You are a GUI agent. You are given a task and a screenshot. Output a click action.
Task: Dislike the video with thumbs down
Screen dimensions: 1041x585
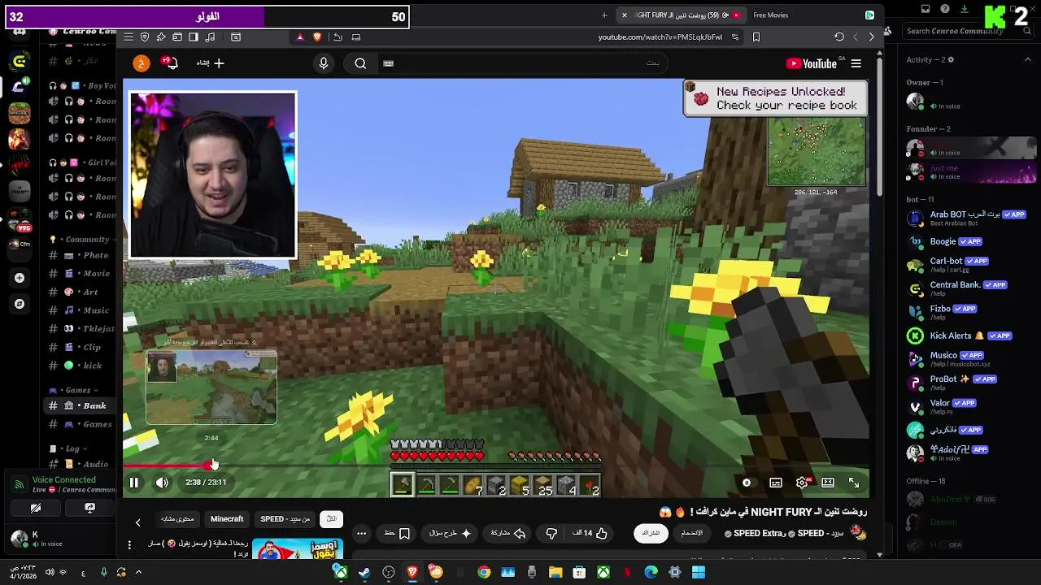(551, 533)
